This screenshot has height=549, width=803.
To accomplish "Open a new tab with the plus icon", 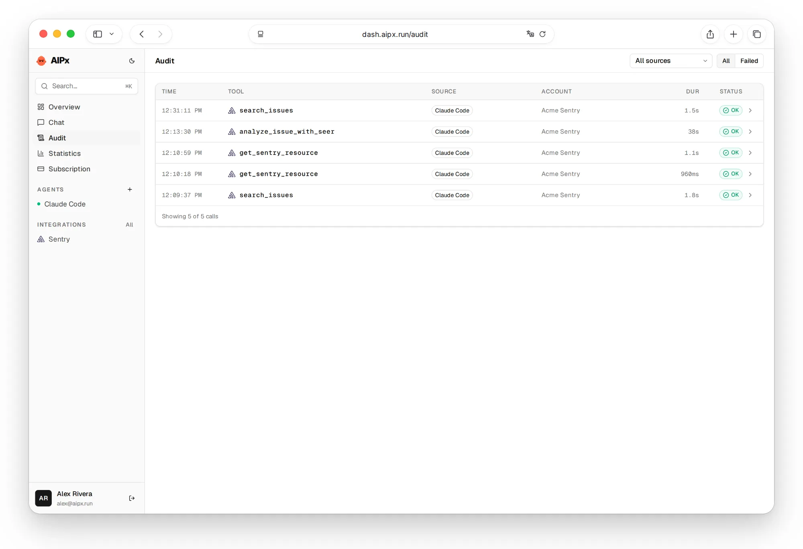I will click(734, 34).
